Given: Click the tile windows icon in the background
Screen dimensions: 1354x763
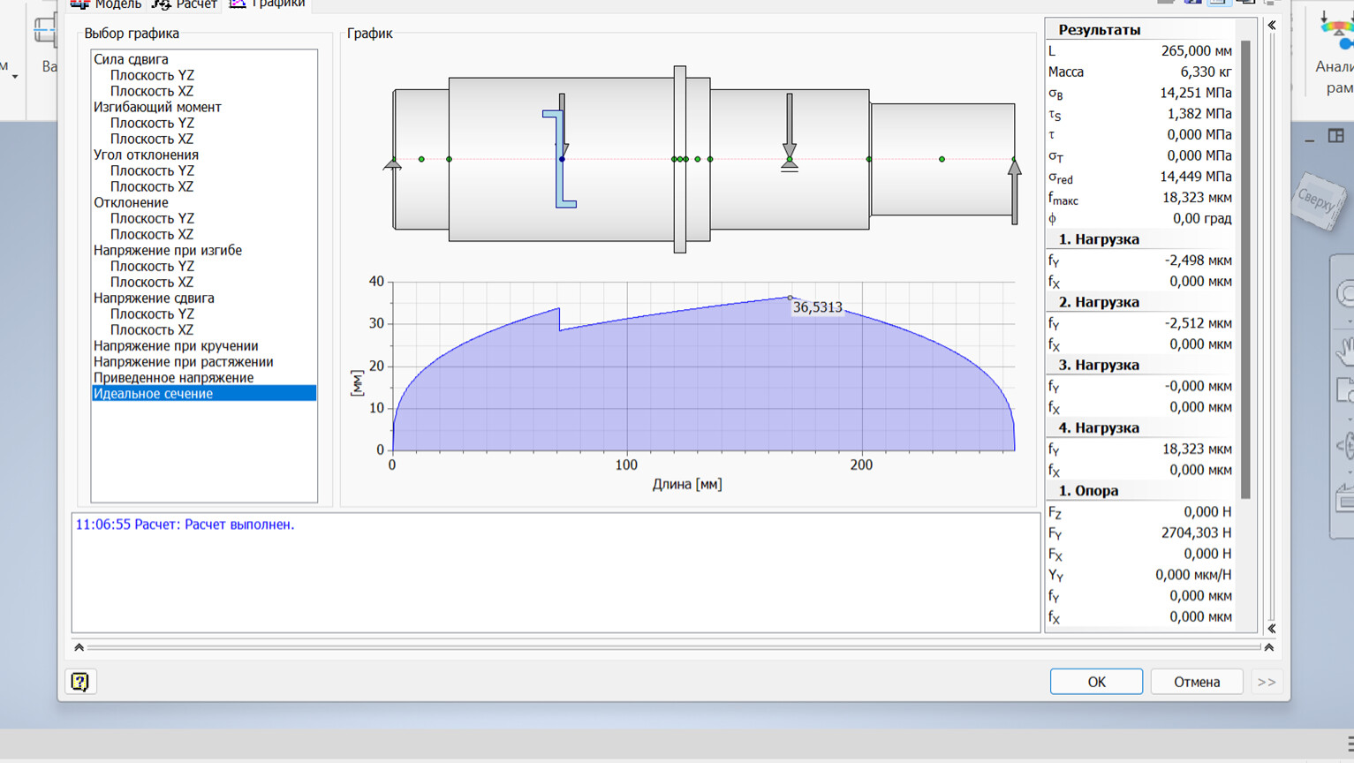Looking at the screenshot, I should point(1336,136).
